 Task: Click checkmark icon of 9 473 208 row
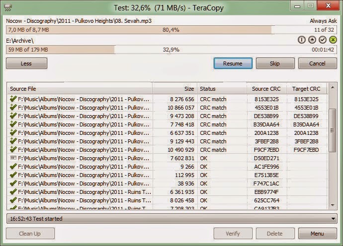pyautogui.click(x=13, y=116)
